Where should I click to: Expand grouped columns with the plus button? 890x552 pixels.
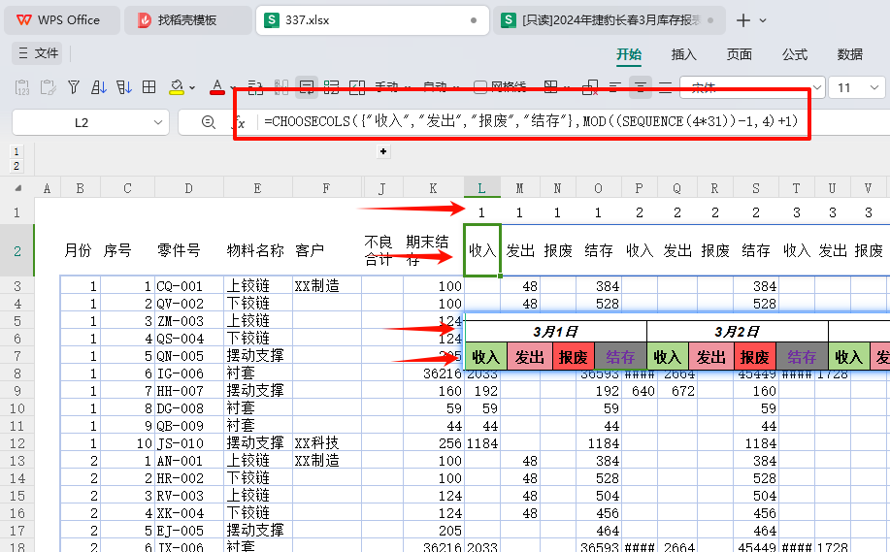[x=383, y=151]
